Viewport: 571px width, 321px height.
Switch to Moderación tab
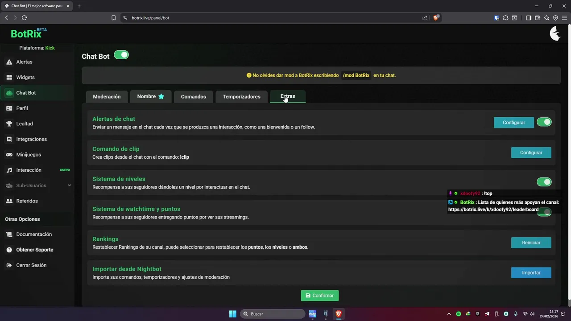[x=107, y=96]
